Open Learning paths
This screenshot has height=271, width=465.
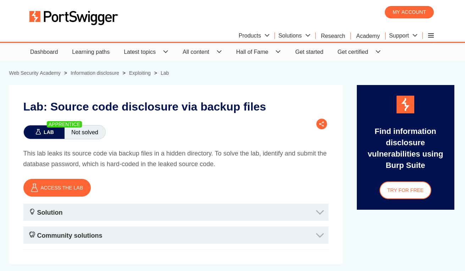click(x=91, y=52)
